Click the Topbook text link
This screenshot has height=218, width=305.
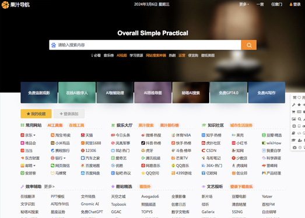coord(118,204)
